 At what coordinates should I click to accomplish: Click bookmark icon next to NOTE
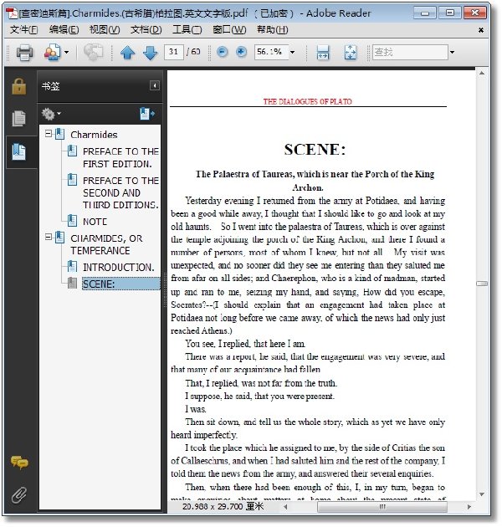(x=72, y=221)
